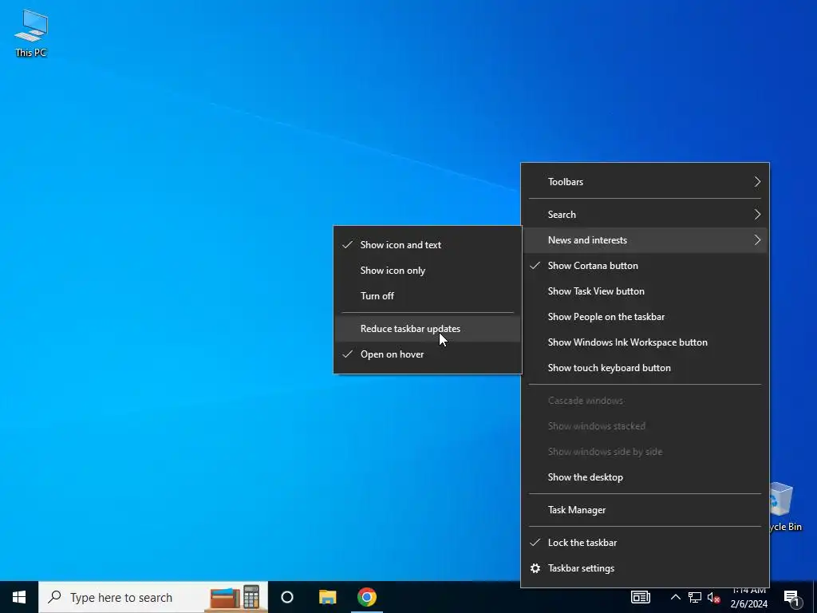Open the Windows Start menu
817x613 pixels.
(x=19, y=597)
